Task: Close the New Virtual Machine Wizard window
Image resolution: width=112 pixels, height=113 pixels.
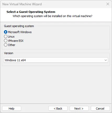Action: coord(108,4)
